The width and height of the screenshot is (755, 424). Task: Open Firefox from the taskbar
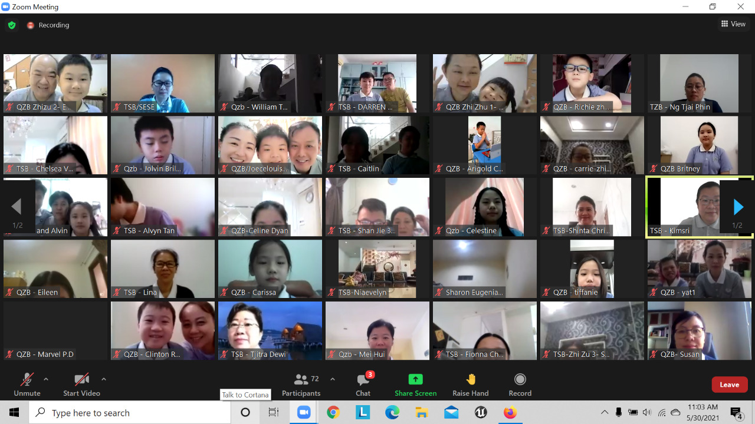pos(510,413)
